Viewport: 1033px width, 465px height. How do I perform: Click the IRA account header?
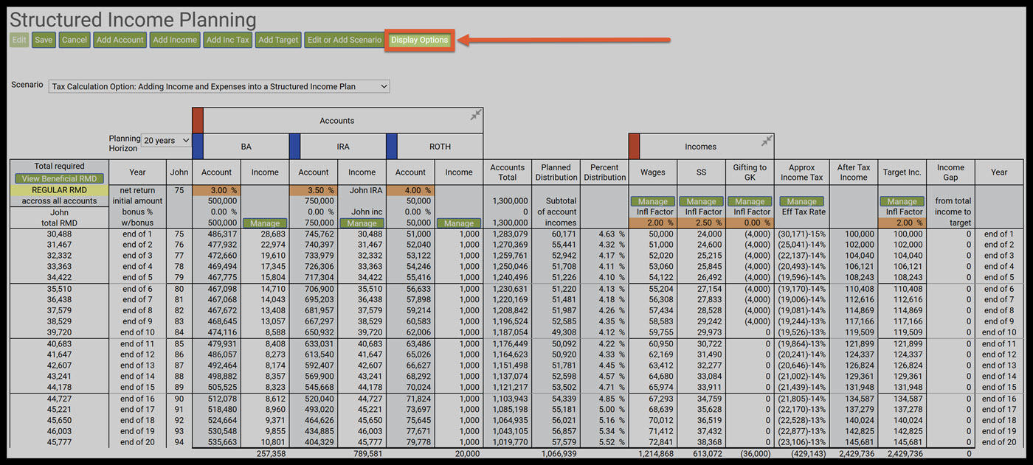(x=343, y=147)
